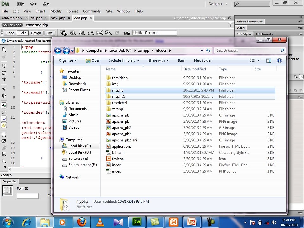Click the Apply Comment icon in coding toolbar
The width and height of the screenshot is (304, 228).
coord(4,135)
